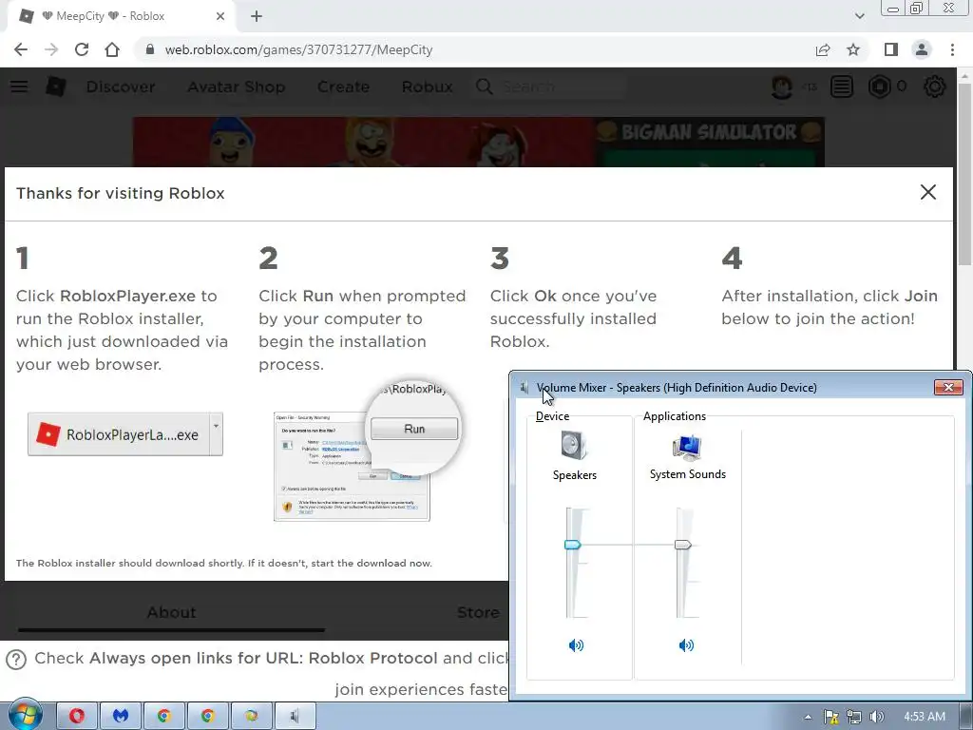This screenshot has width=973, height=730.
Task: Share this page using share icon
Action: coord(823,49)
